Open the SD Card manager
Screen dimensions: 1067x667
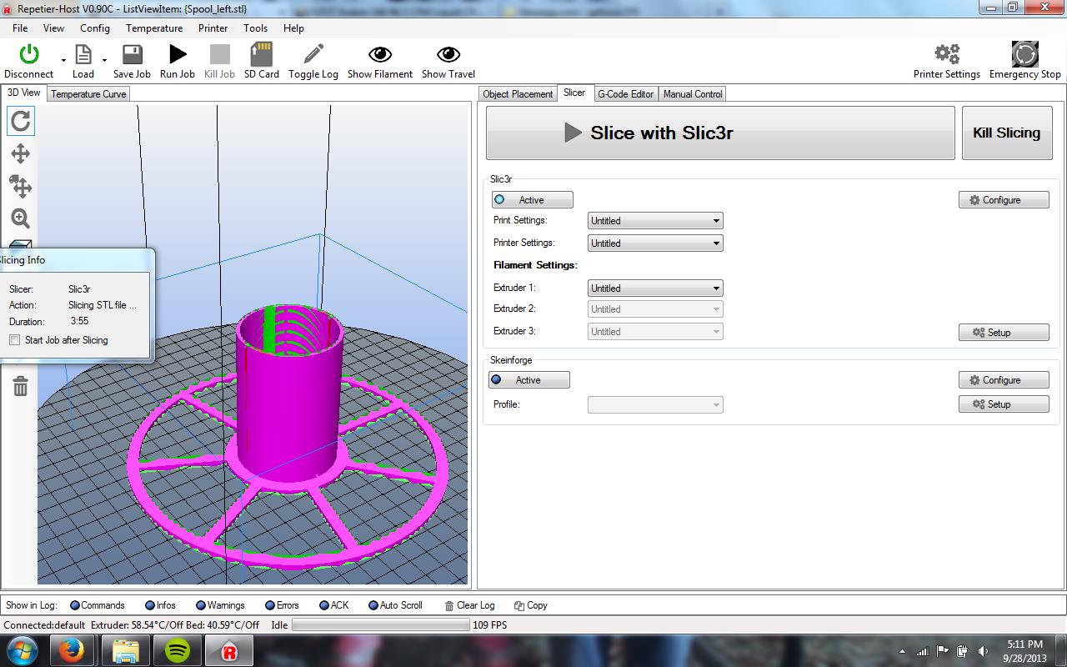tap(261, 55)
